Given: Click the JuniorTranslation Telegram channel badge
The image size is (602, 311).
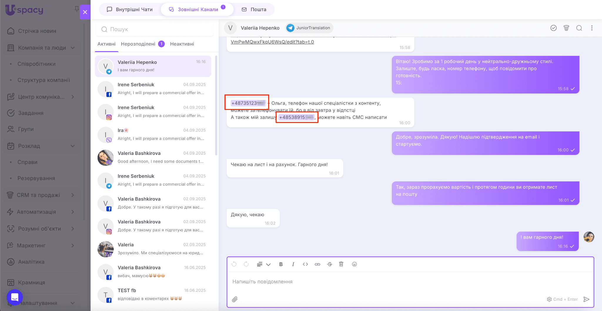Looking at the screenshot, I should 309,28.
